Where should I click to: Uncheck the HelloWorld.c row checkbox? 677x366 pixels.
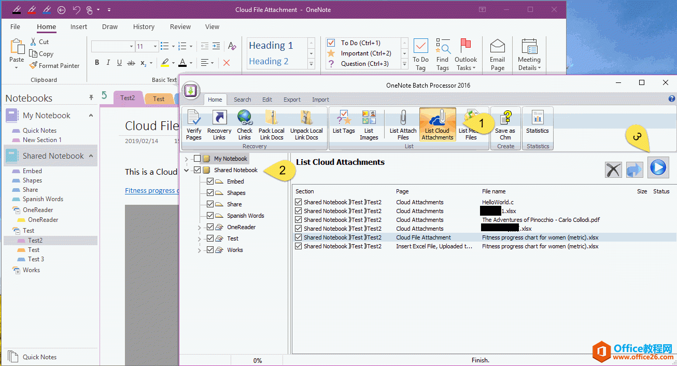tap(298, 202)
